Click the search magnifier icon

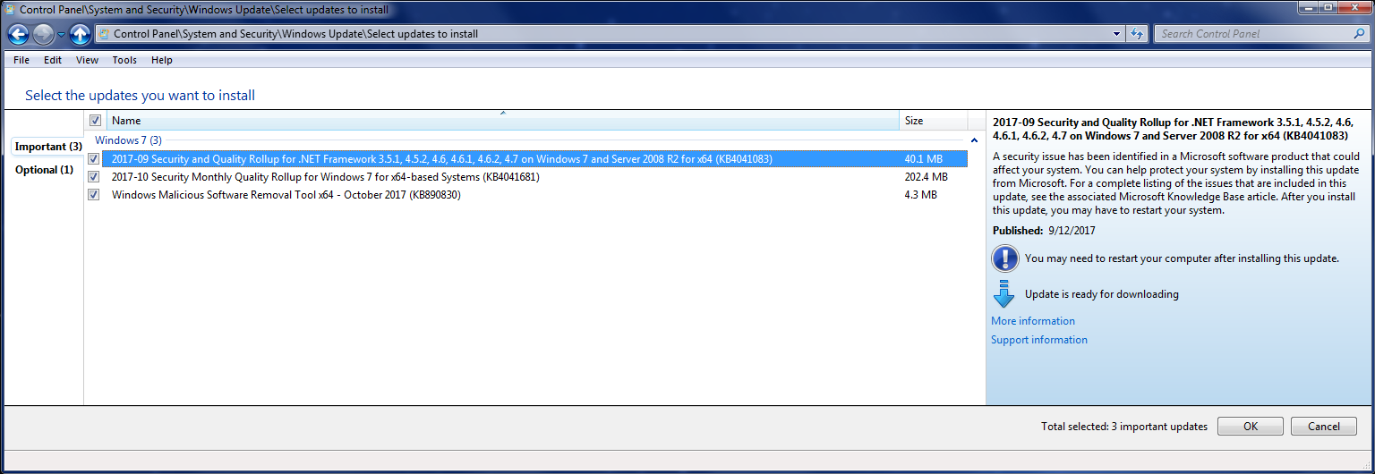click(x=1358, y=34)
